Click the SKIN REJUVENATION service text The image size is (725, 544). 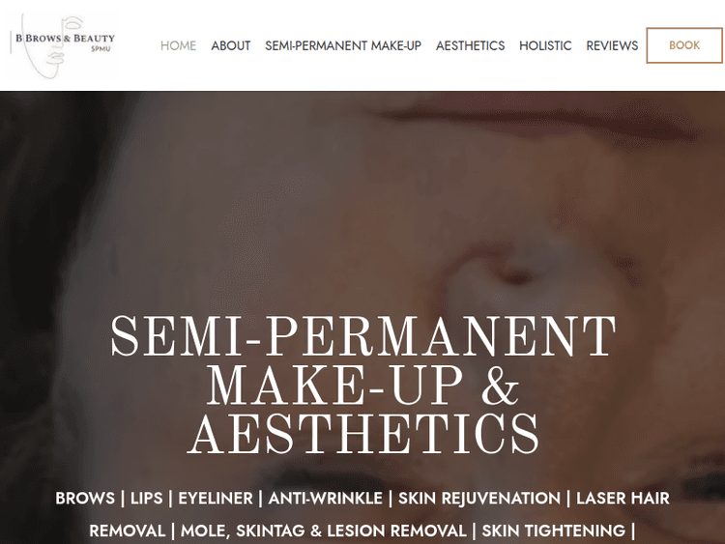(479, 499)
